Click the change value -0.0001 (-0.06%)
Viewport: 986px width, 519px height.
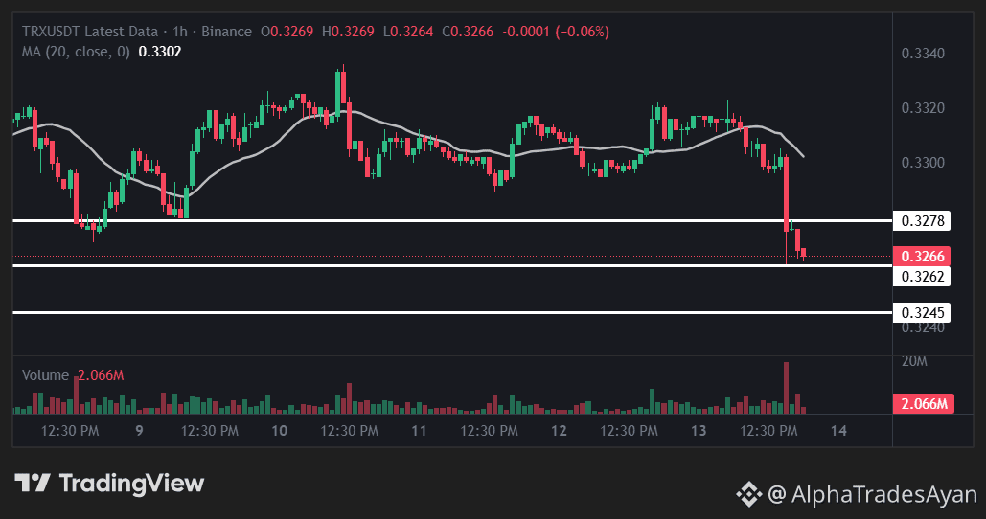(556, 32)
